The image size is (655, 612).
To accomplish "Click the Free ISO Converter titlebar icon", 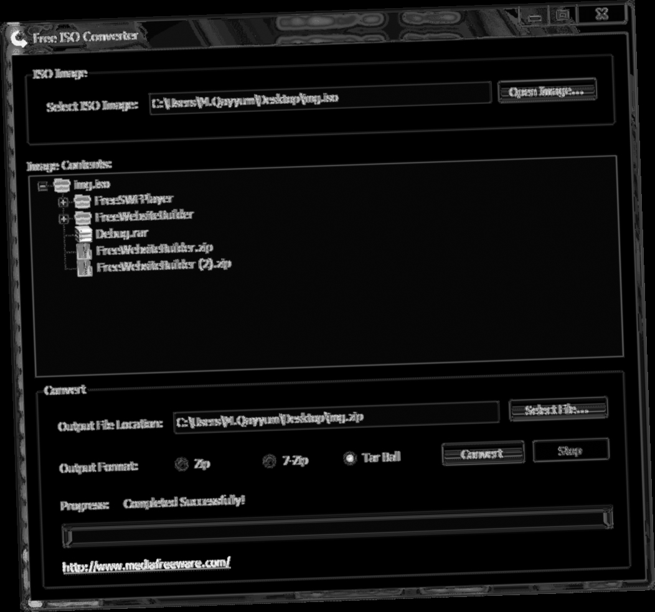I will pos(19,39).
